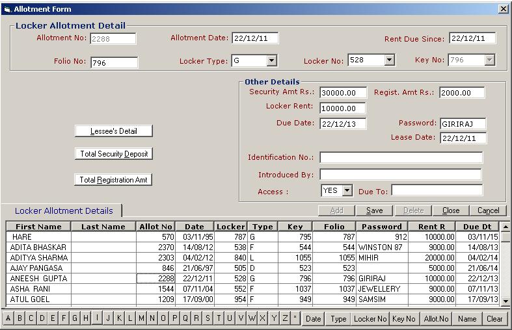Sort records by Locker No button

click(x=370, y=319)
